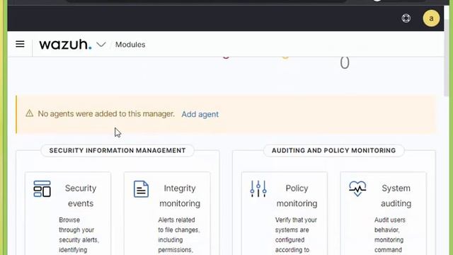Click the Add agent link
This screenshot has height=255, width=453.
click(x=200, y=114)
